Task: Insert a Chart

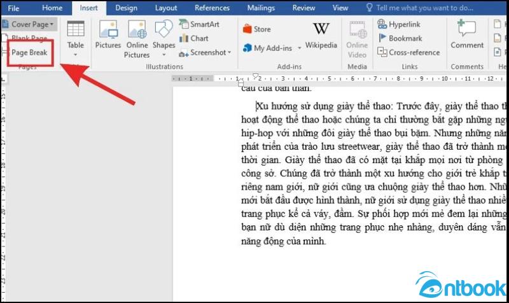Action: 194,38
